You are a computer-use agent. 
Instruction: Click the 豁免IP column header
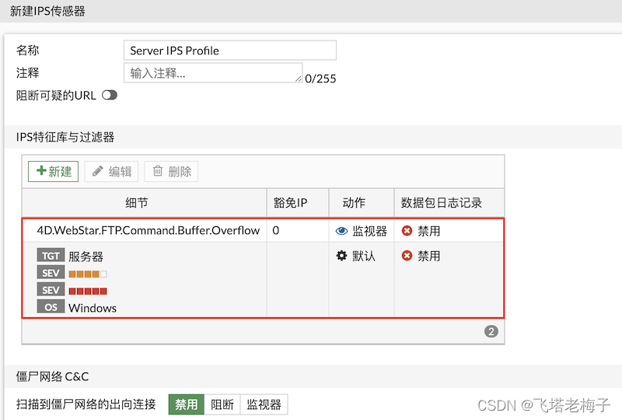pos(298,203)
